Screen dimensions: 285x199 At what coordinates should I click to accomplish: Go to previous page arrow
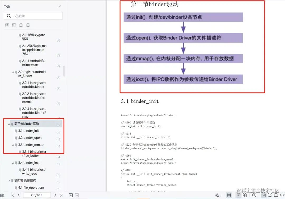pyautogui.click(x=18, y=195)
